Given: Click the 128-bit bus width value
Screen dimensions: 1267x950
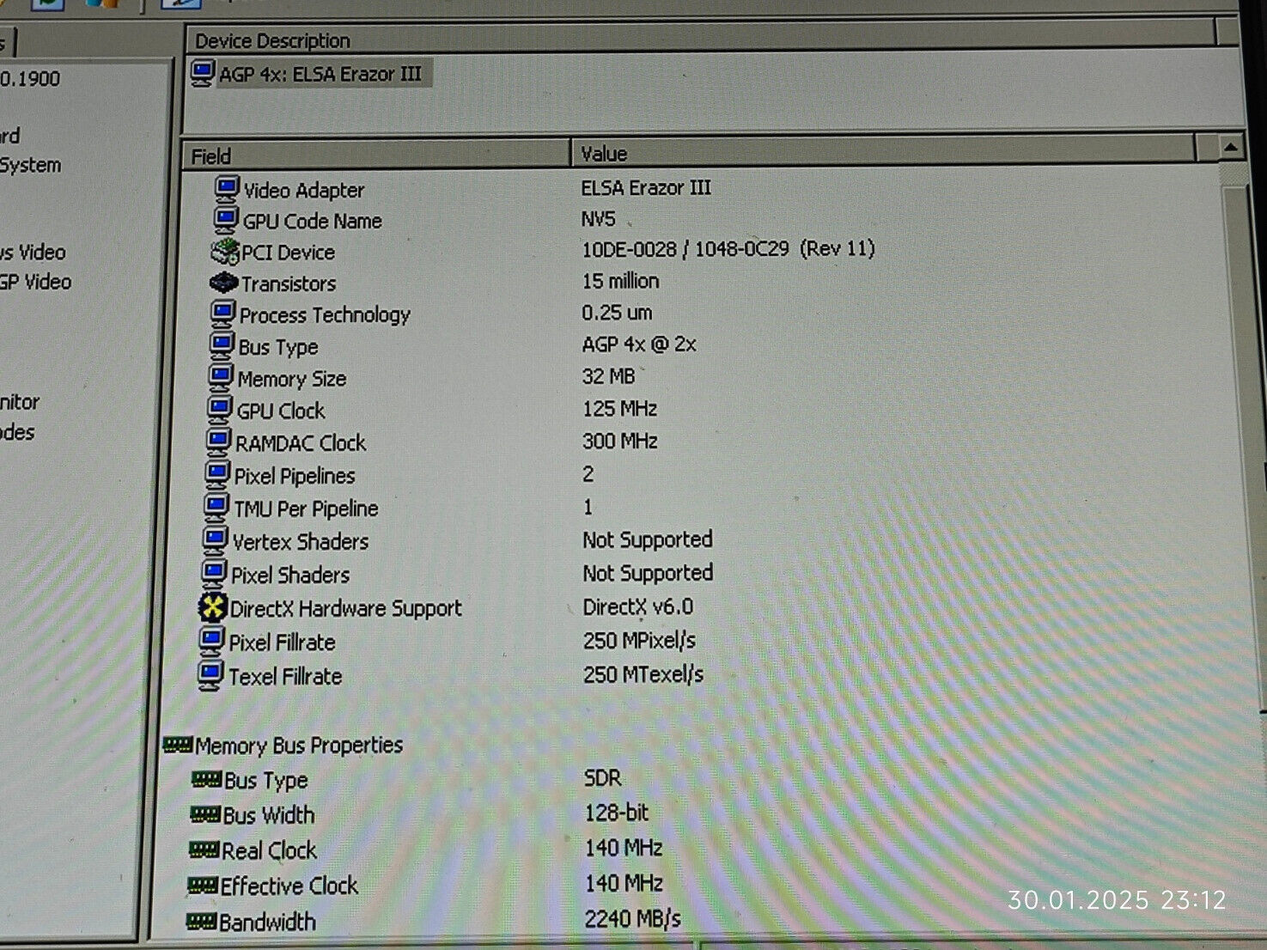Looking at the screenshot, I should [x=617, y=812].
